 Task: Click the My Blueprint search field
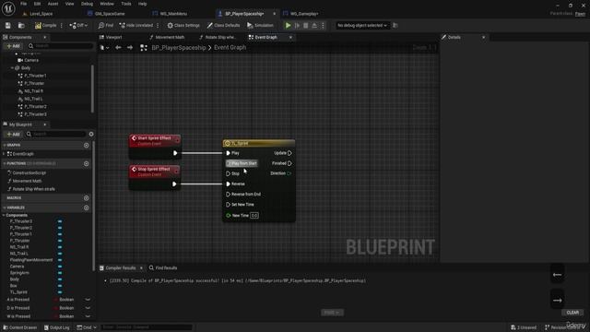(x=55, y=134)
